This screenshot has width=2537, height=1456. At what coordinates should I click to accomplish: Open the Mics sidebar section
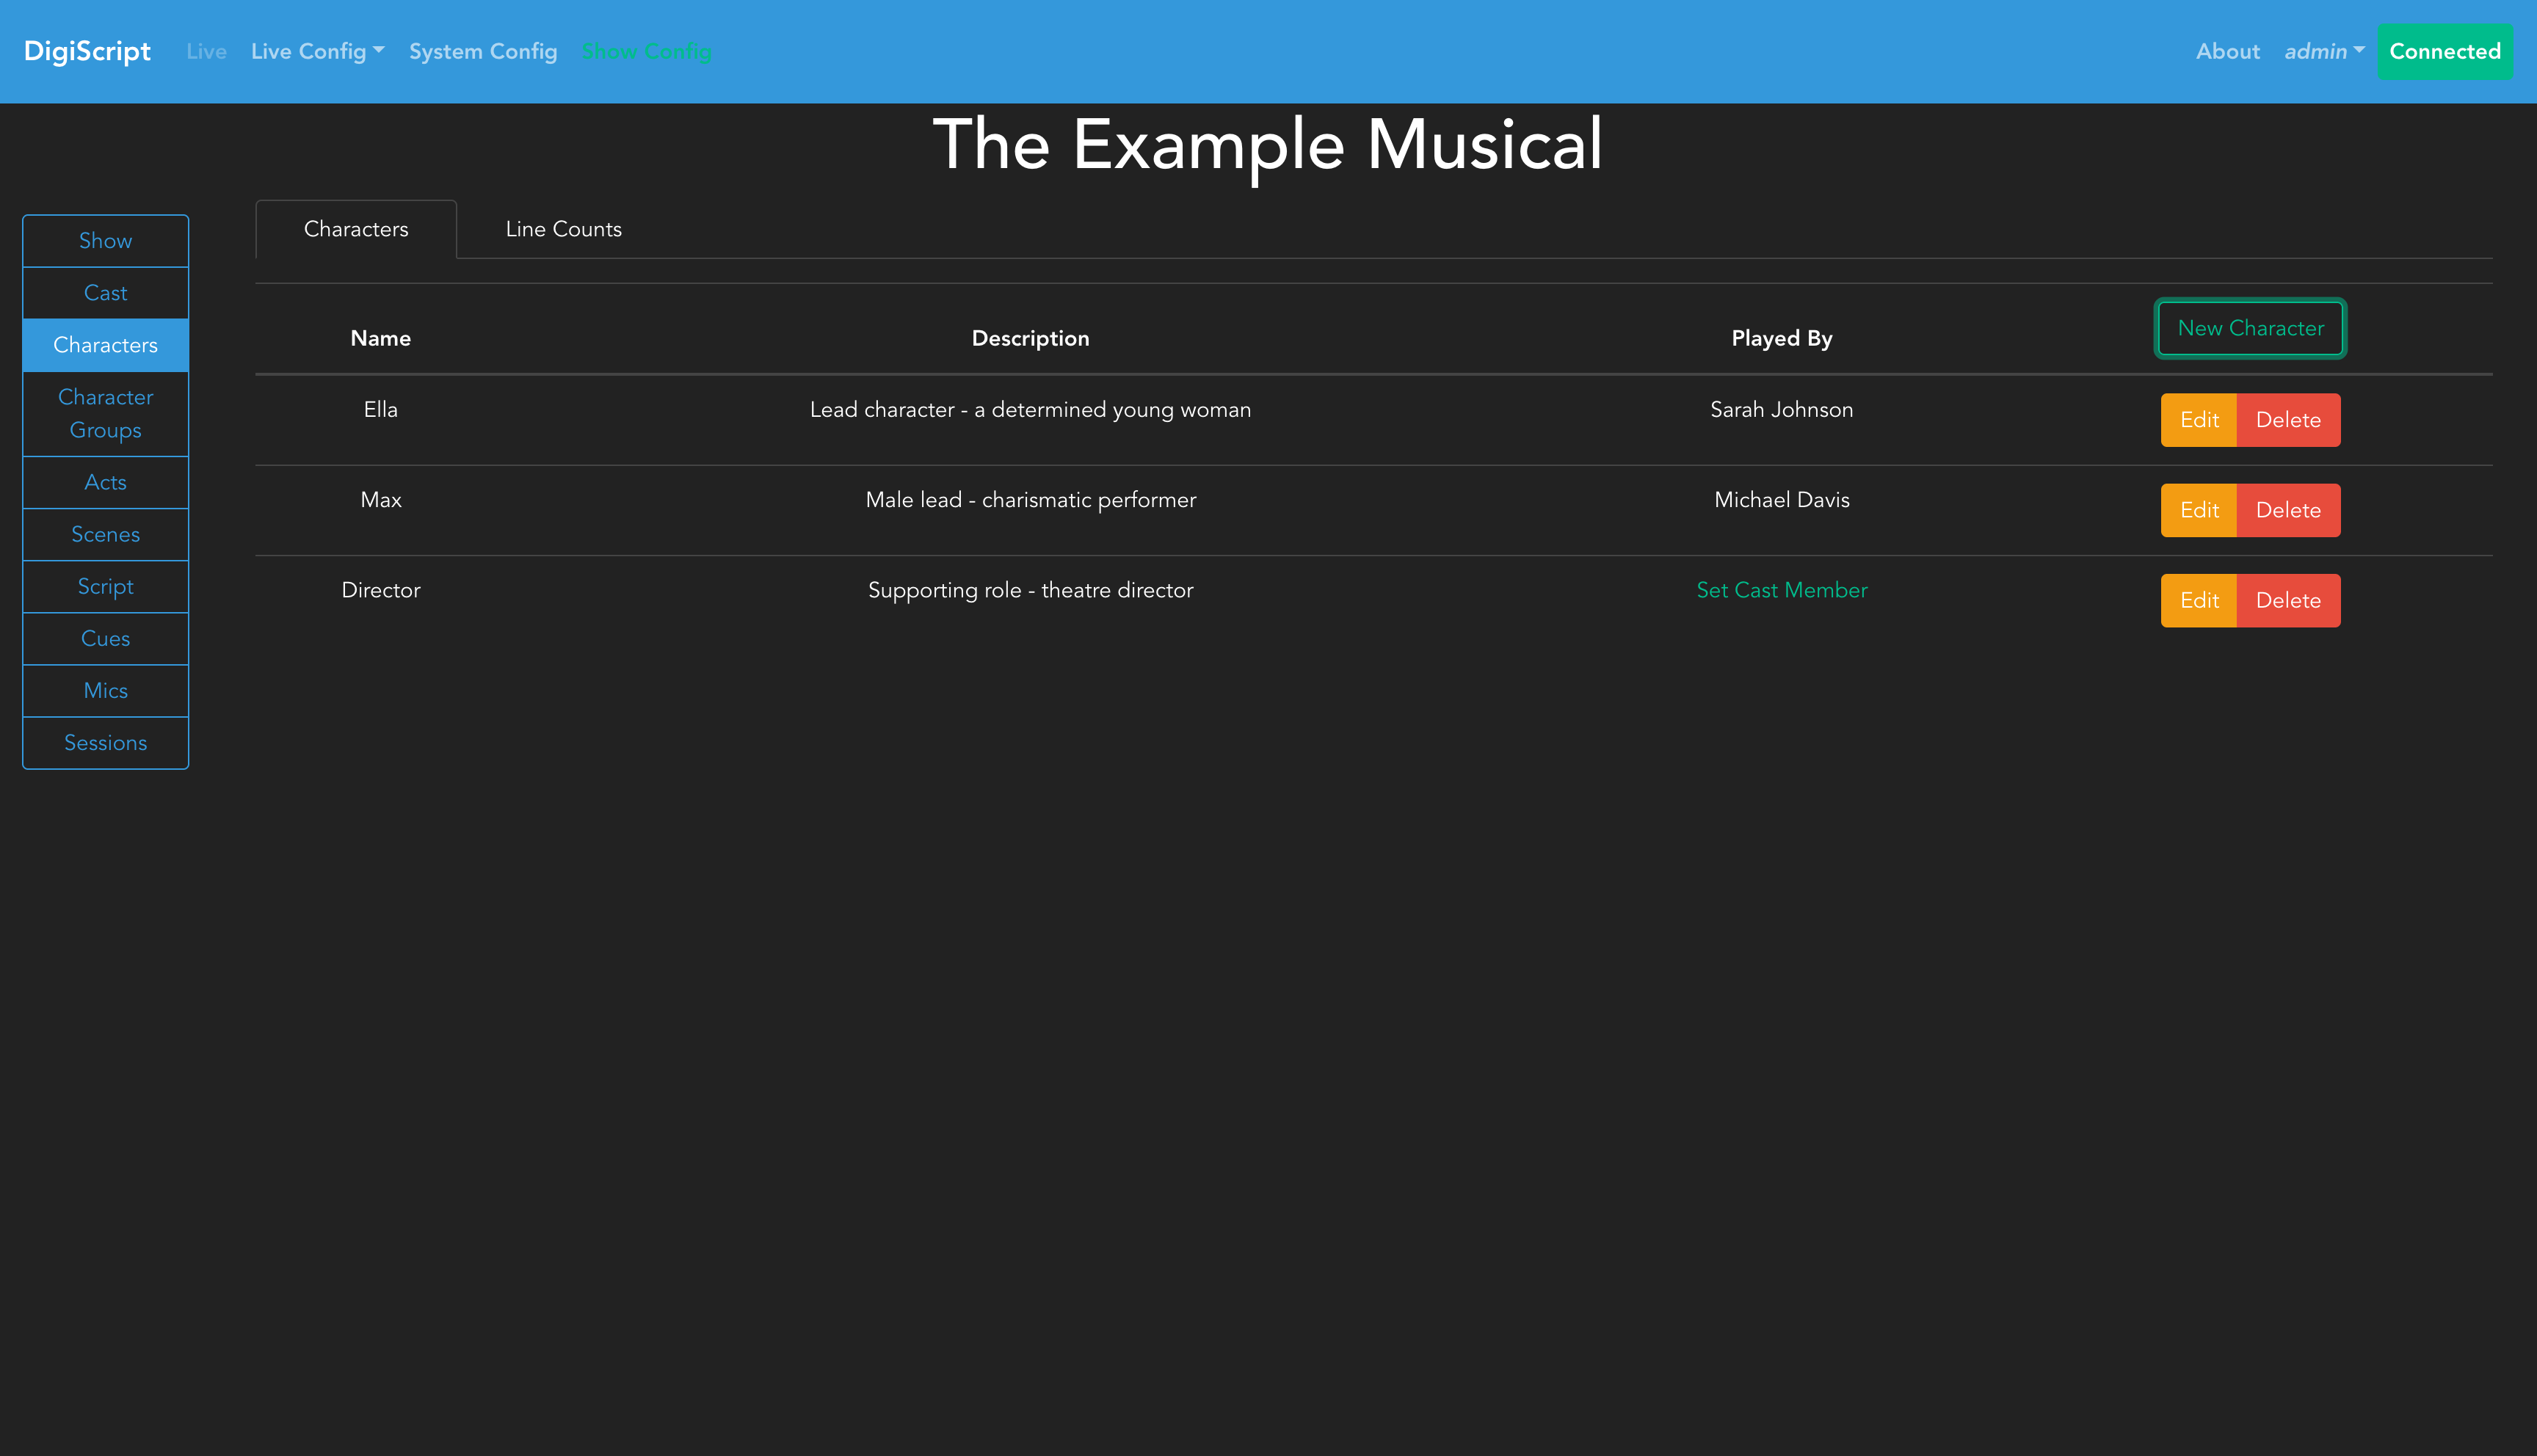click(105, 691)
